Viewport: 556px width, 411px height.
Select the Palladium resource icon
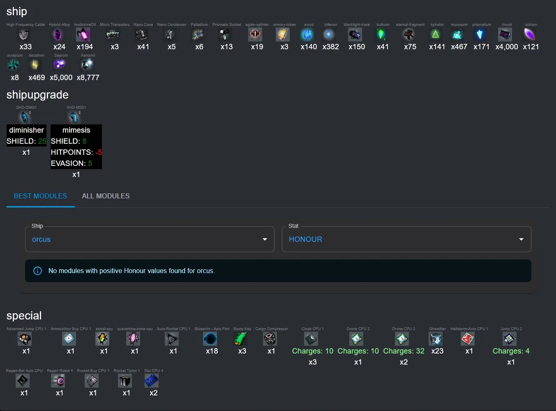coord(198,35)
